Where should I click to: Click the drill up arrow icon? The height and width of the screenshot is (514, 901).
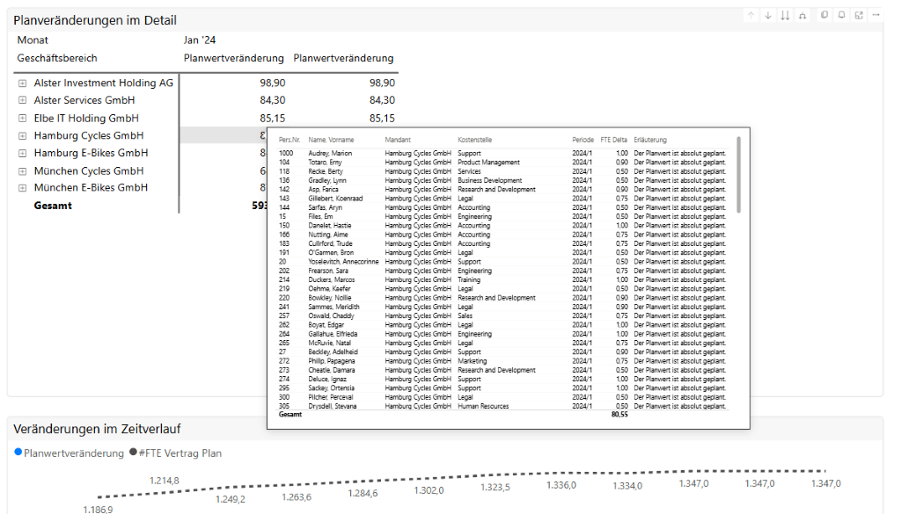click(751, 16)
